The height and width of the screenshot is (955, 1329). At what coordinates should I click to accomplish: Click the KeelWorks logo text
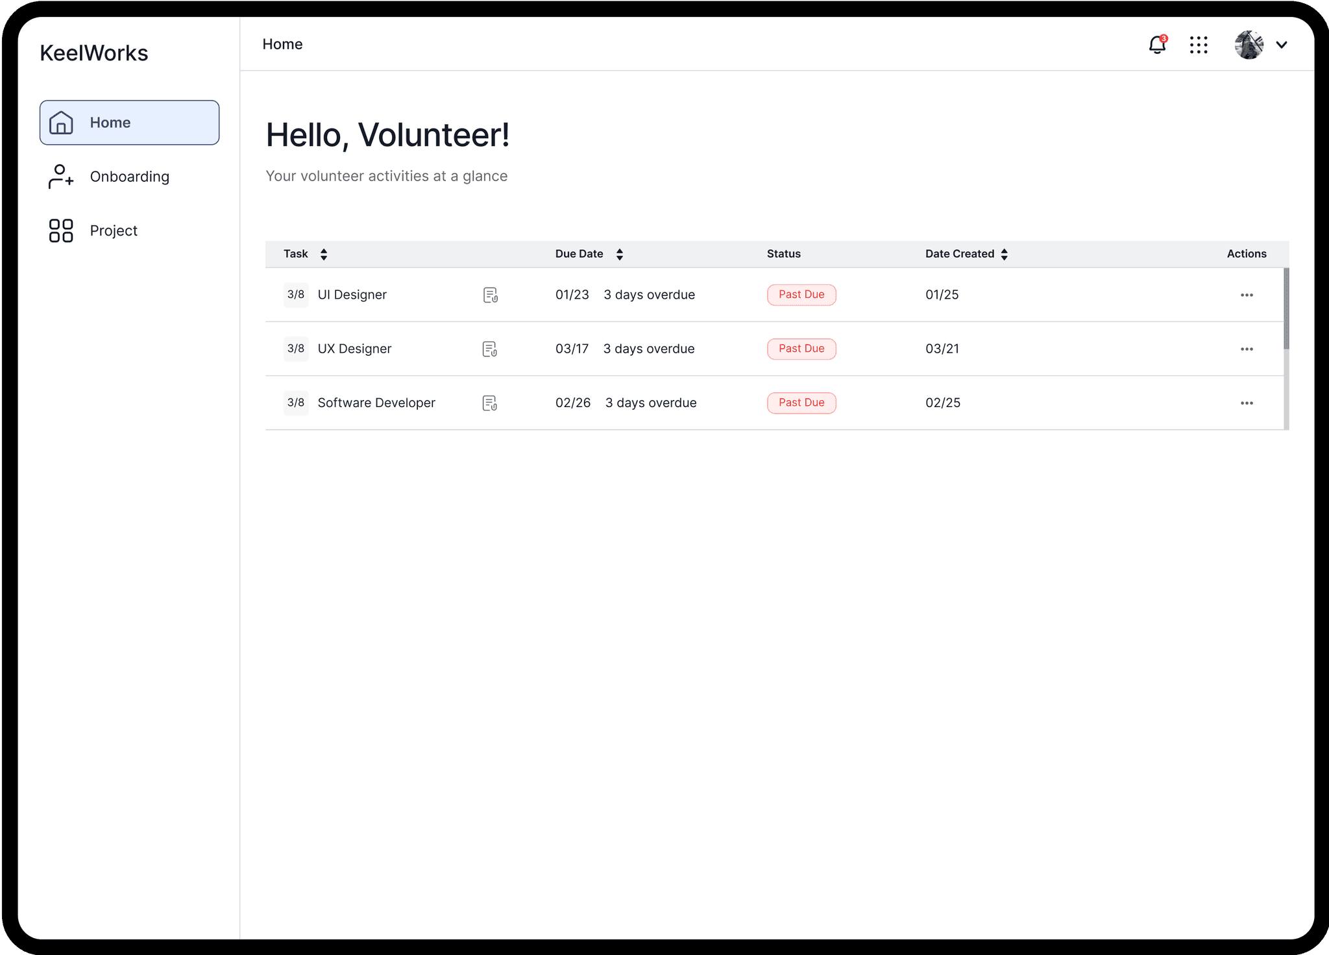(94, 53)
